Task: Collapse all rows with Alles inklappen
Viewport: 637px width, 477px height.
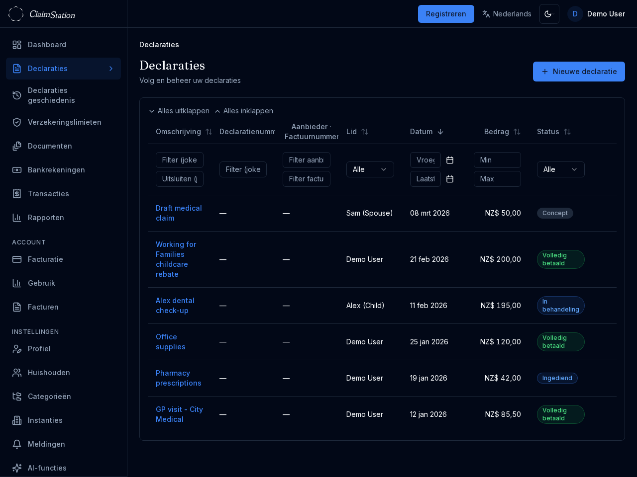Action: point(244,111)
